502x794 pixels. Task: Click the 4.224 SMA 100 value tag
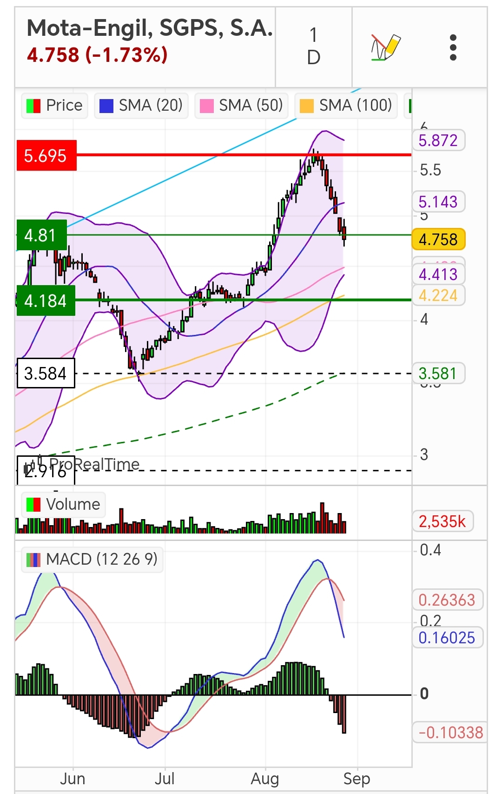[x=438, y=295]
